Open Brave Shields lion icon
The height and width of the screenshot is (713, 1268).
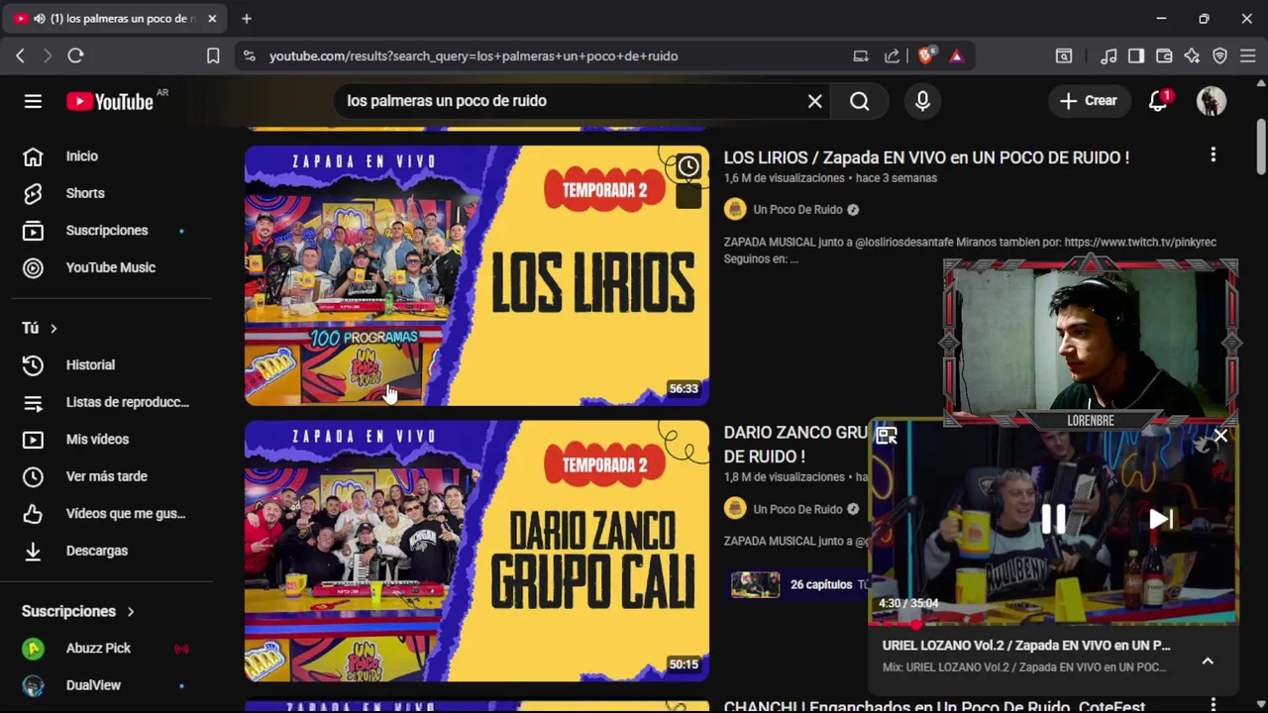pyautogui.click(x=925, y=56)
